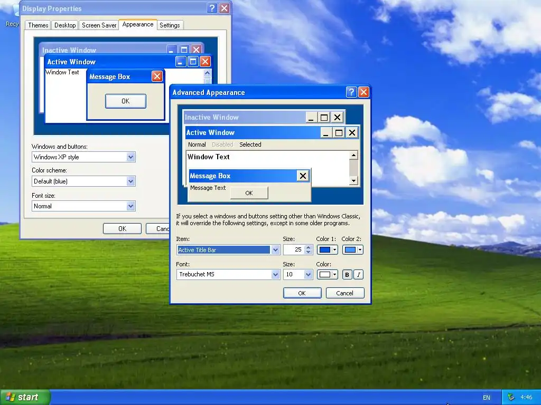Select the Appearance tab
The width and height of the screenshot is (541, 405).
point(138,24)
